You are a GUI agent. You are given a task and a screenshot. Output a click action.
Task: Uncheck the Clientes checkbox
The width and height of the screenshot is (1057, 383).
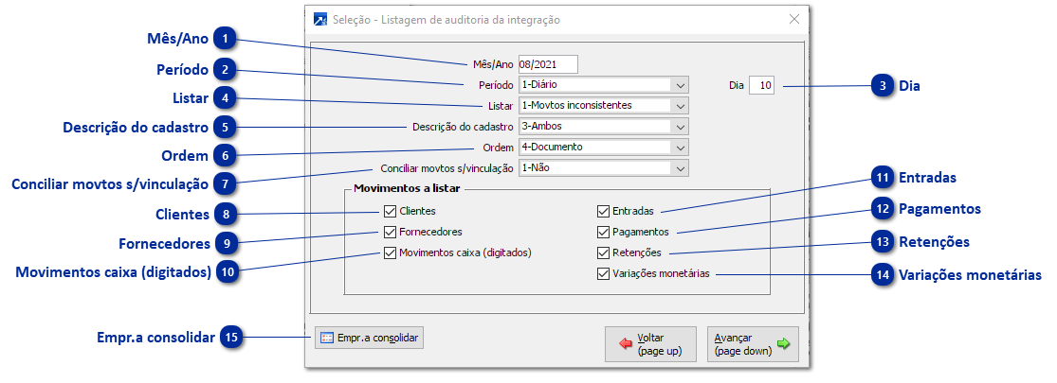click(x=389, y=211)
